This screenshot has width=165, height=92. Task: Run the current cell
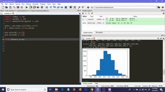[31, 7]
